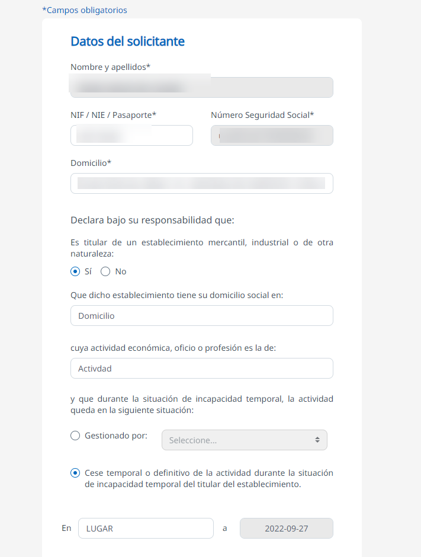Click the actividad económica input field
Viewport: 421px width, 557px height.
click(x=201, y=369)
